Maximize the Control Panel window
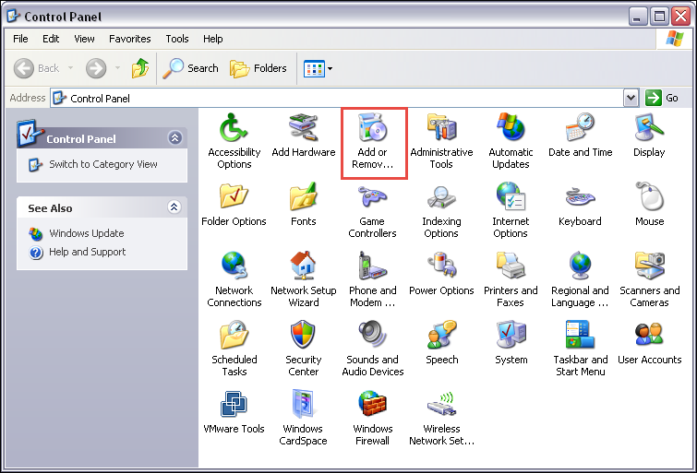The height and width of the screenshot is (473, 697). point(659,17)
